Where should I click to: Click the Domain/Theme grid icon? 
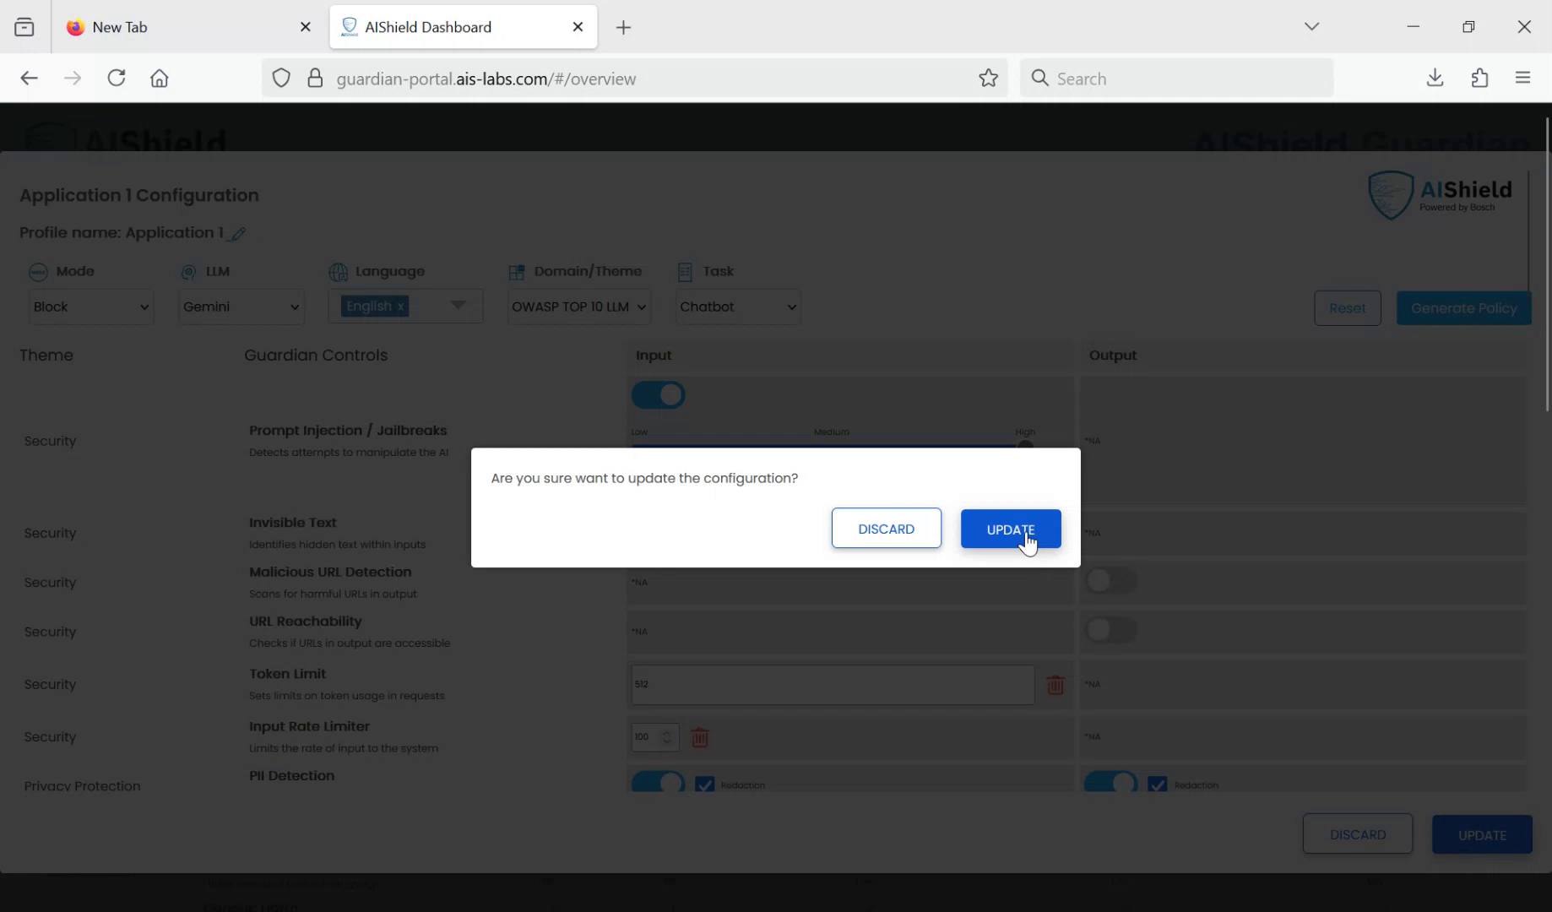[x=518, y=271]
